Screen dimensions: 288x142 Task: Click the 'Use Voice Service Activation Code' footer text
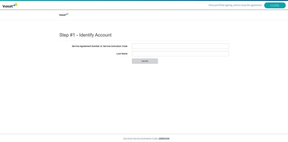point(140,138)
